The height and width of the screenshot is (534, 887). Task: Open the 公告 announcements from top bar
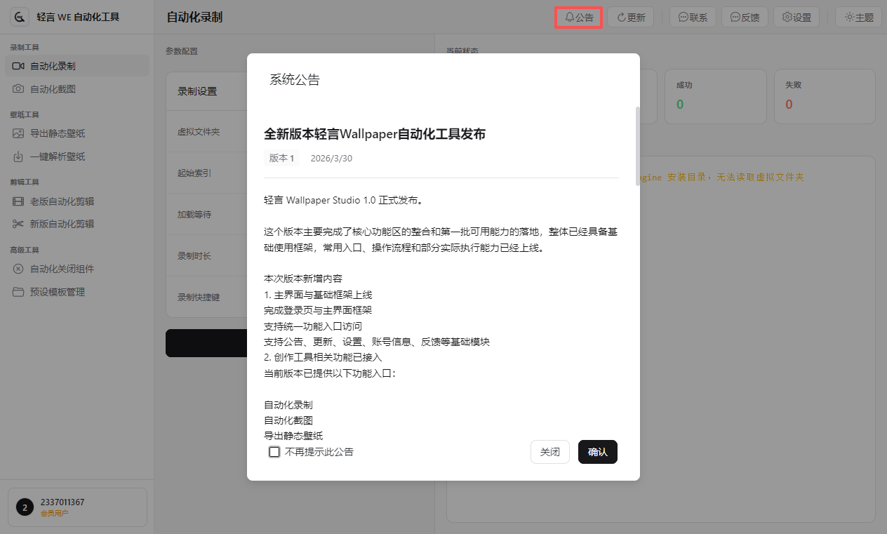coord(578,17)
